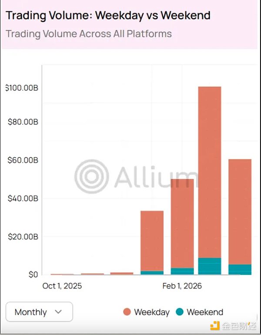Toggle the Weekend series legend label
The image size is (261, 335).
(x=205, y=312)
